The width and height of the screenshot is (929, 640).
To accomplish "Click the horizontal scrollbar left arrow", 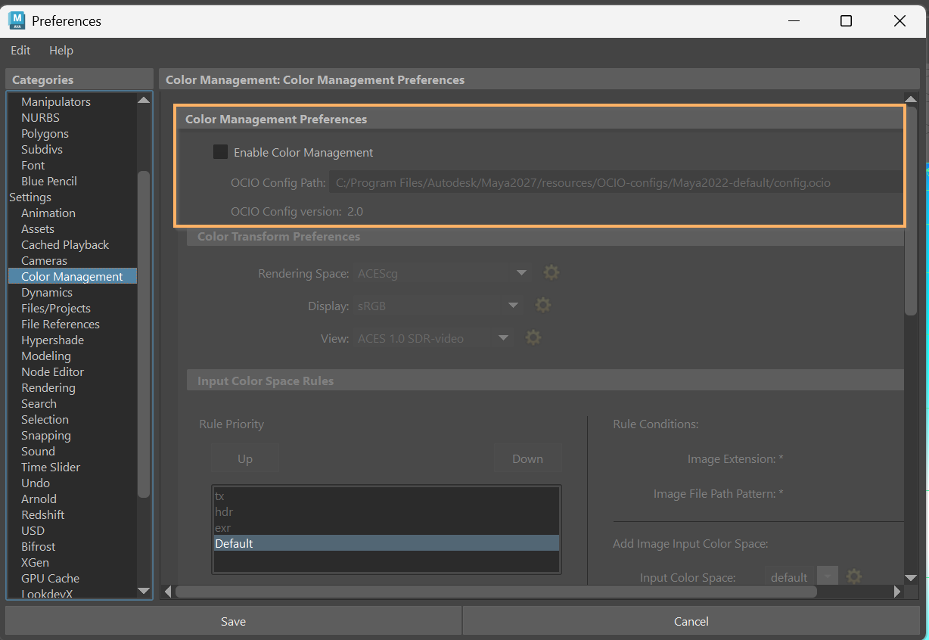I will click(x=168, y=592).
